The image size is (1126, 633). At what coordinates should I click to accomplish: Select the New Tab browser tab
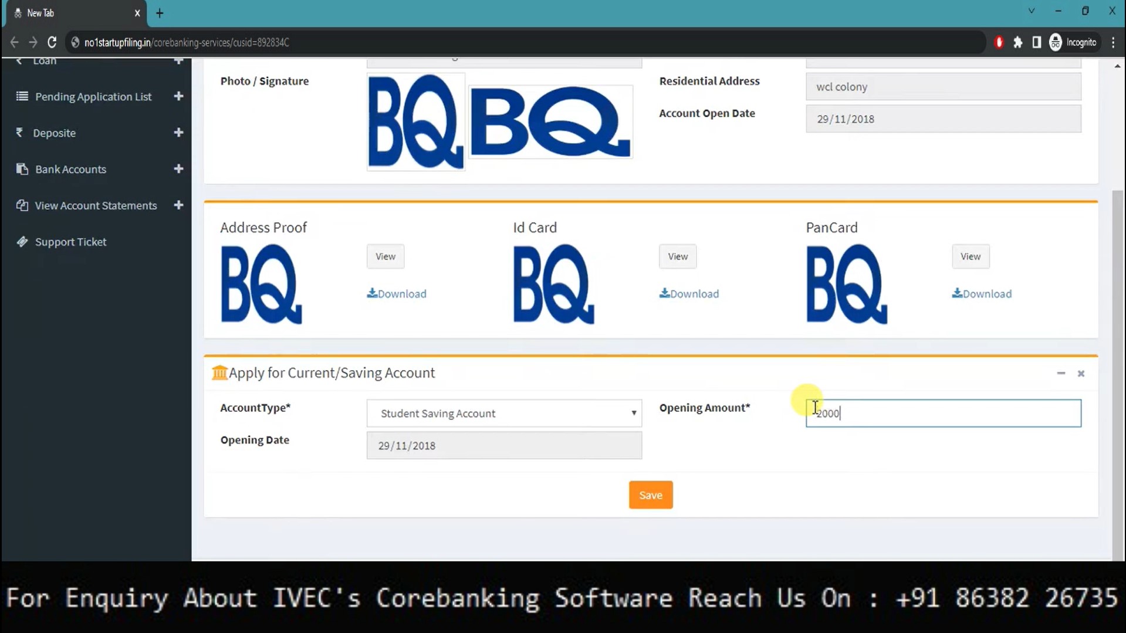coord(76,13)
